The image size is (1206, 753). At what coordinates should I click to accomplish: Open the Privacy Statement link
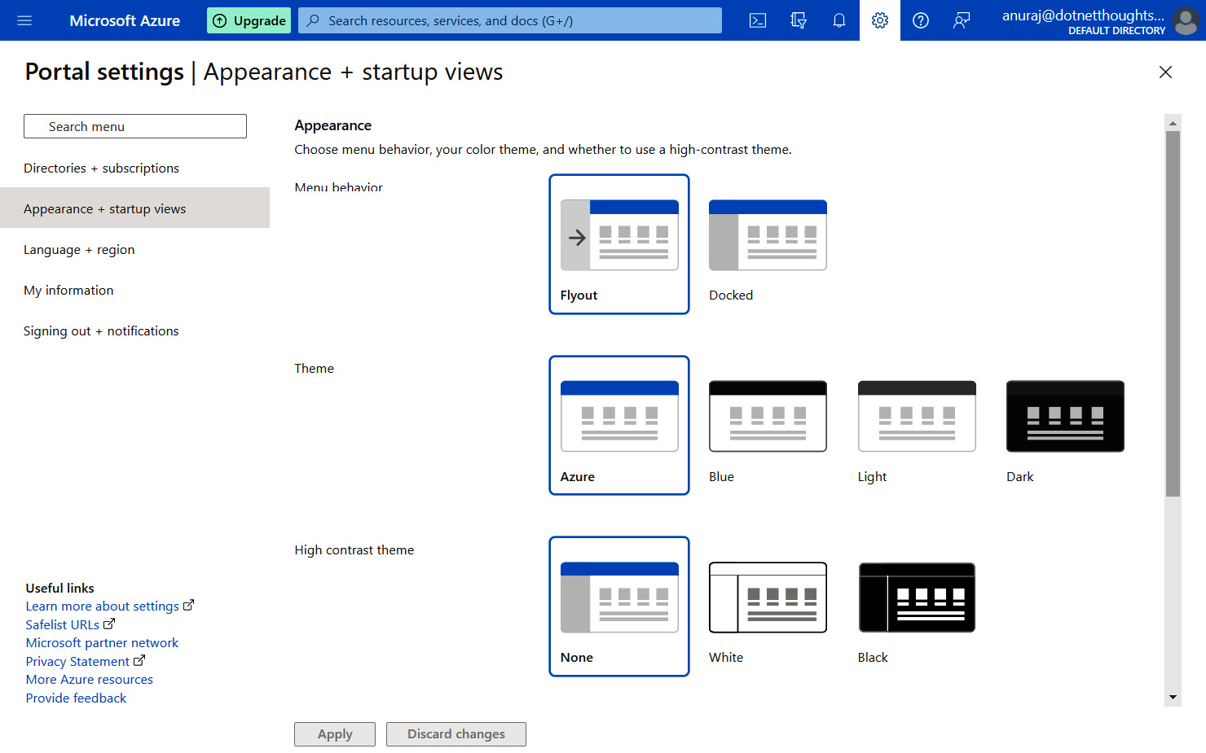tap(85, 661)
